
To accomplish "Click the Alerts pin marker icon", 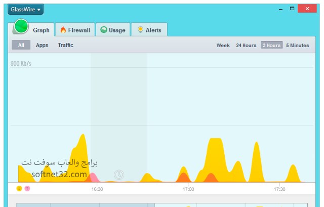I will (140, 30).
